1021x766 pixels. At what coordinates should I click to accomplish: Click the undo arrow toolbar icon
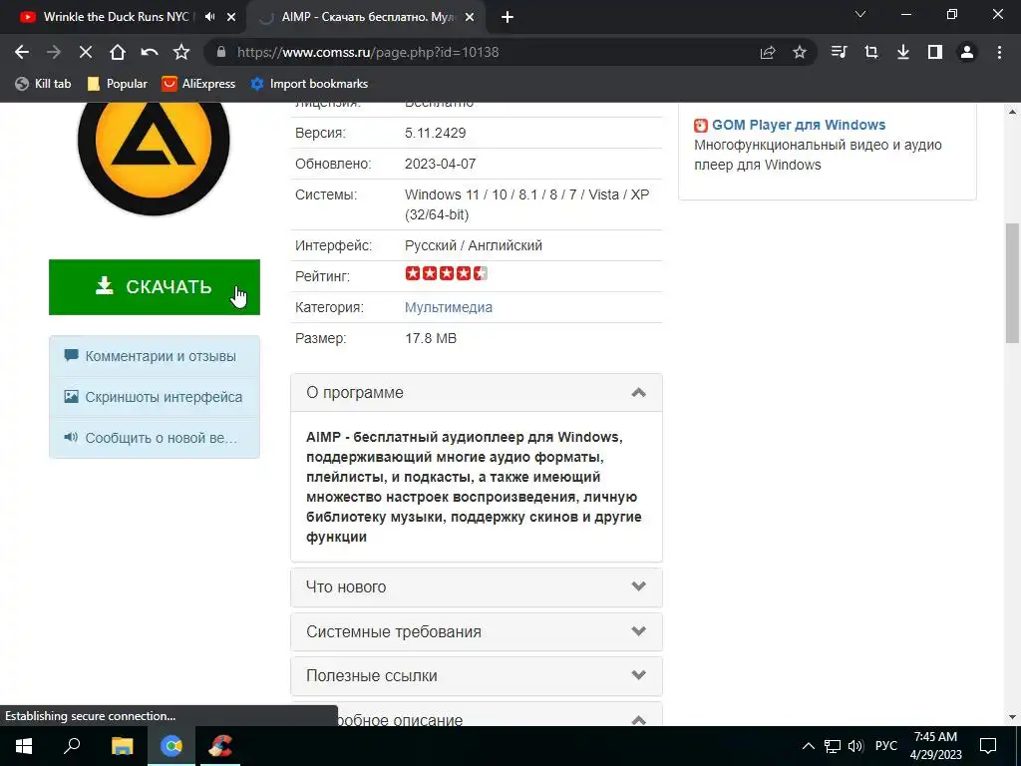pyautogui.click(x=150, y=52)
